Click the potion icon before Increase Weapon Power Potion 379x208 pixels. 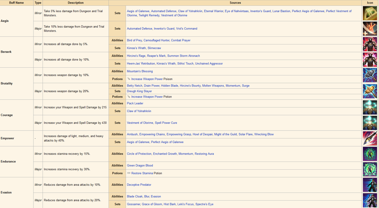point(129,97)
